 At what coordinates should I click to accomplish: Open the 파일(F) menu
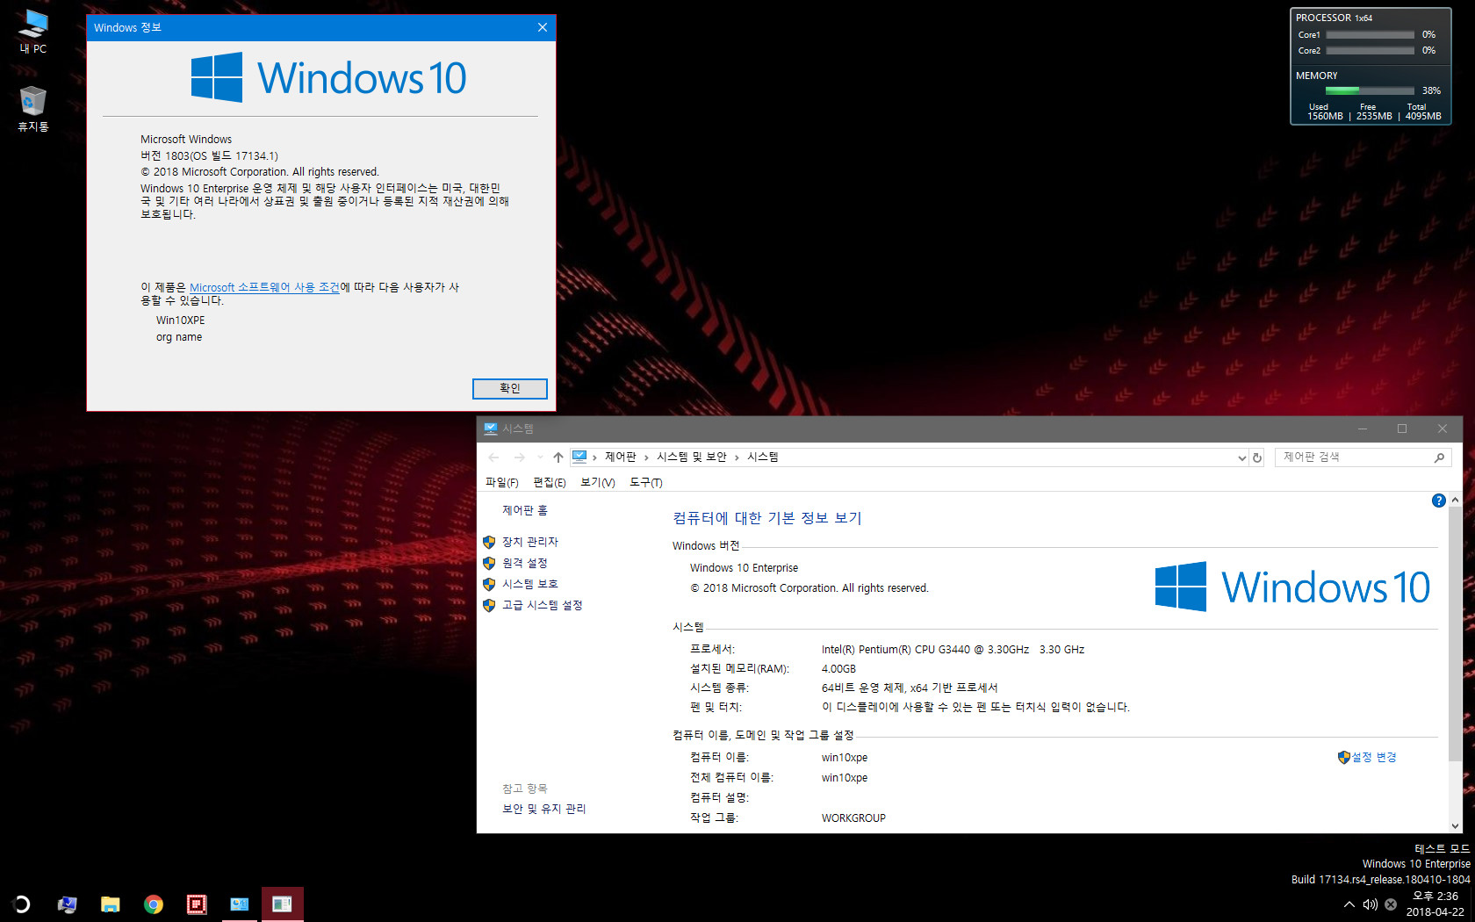[x=502, y=482]
